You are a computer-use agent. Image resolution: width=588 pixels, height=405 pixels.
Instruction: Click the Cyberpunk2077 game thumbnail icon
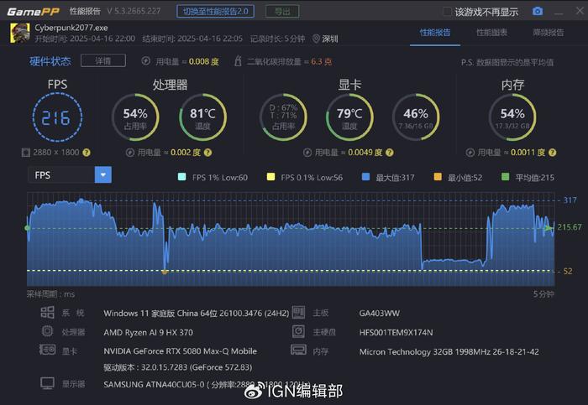click(x=20, y=33)
